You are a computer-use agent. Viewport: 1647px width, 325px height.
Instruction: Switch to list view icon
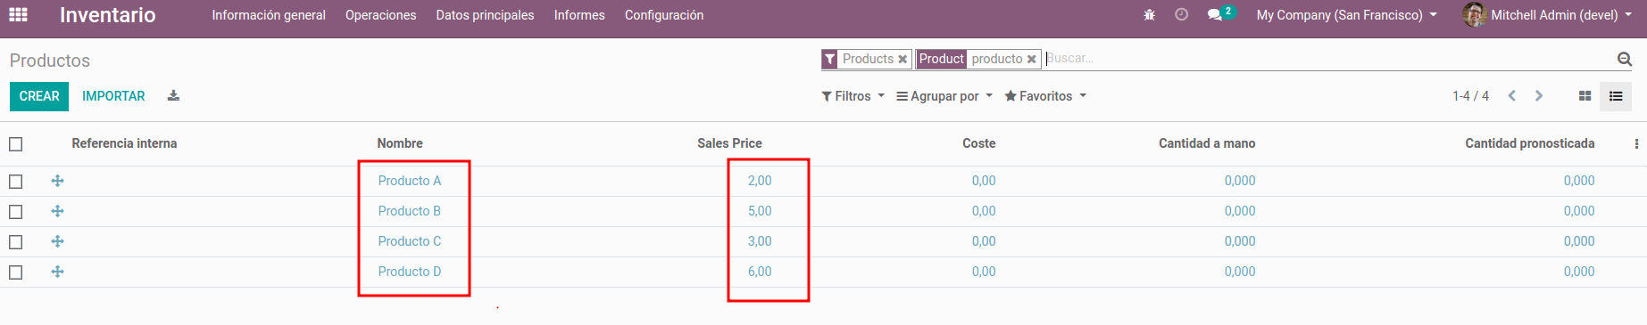click(1616, 96)
